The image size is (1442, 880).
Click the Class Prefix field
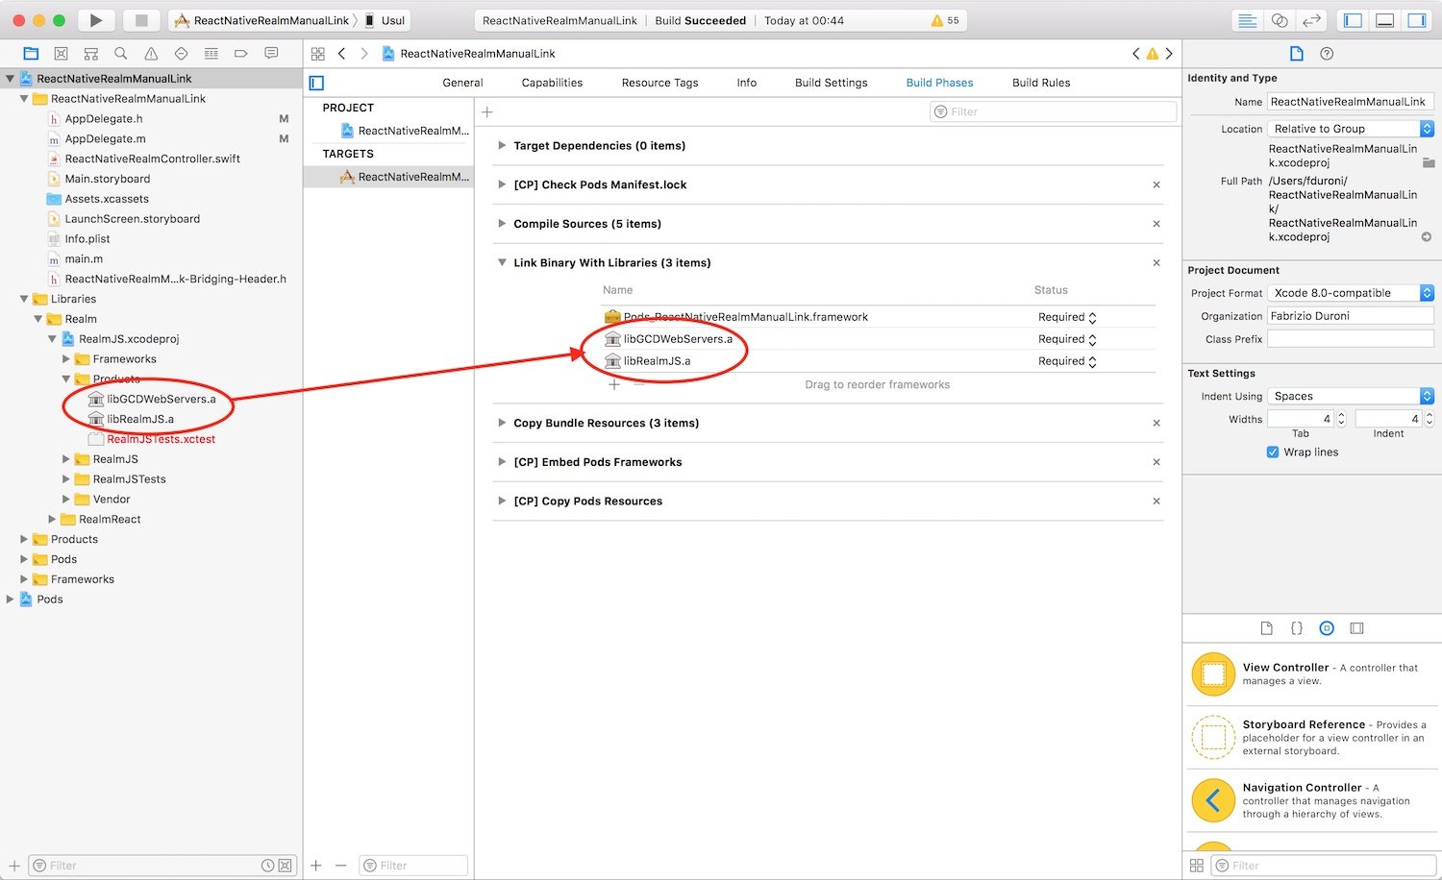point(1351,339)
